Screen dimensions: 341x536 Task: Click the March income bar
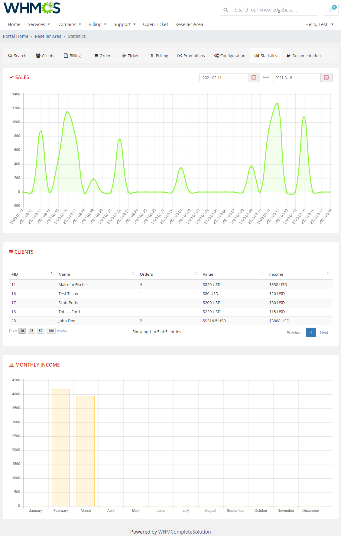coord(86,451)
